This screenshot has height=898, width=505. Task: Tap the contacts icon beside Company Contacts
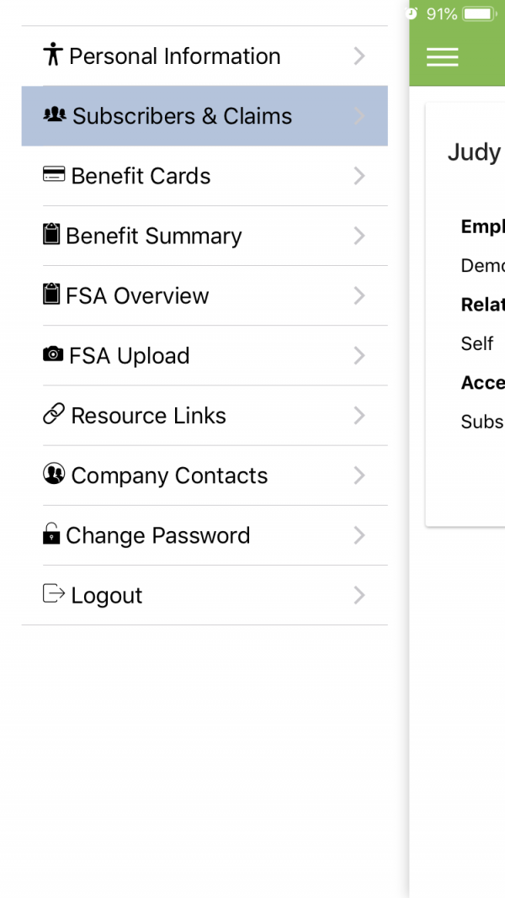coord(54,474)
